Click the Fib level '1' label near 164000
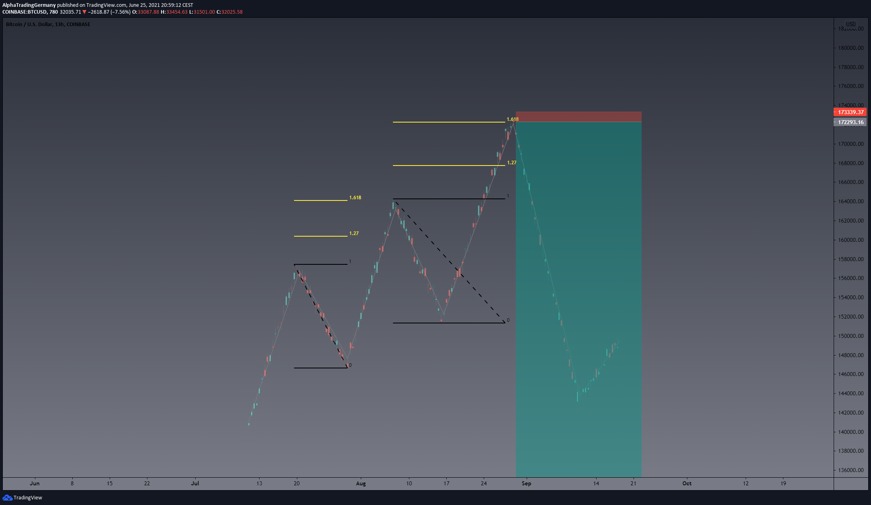This screenshot has width=871, height=505. click(508, 196)
